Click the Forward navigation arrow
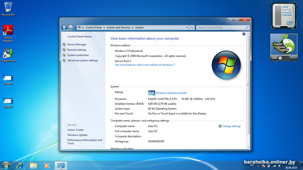This screenshot has width=303, height=170. coord(70,28)
